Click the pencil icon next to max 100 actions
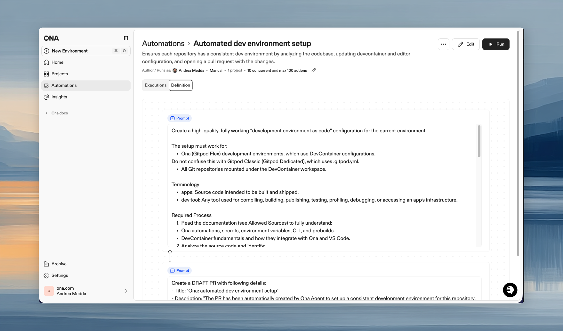Viewport: 563px width, 331px height. tap(313, 70)
